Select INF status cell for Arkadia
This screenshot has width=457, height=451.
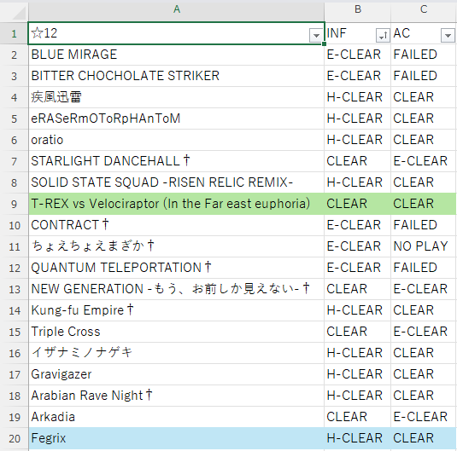(358, 417)
